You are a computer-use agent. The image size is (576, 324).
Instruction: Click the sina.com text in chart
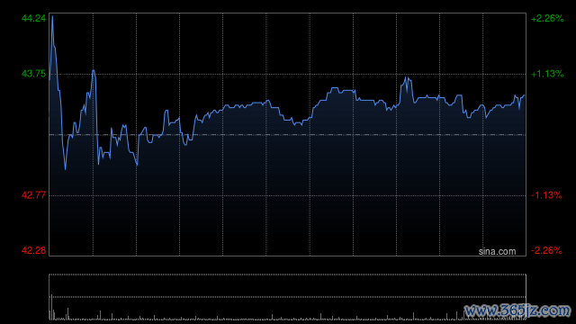click(x=497, y=252)
